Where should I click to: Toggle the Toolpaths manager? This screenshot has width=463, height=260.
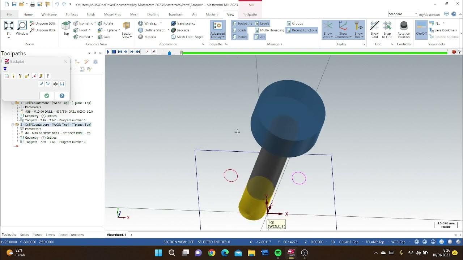coord(242,23)
